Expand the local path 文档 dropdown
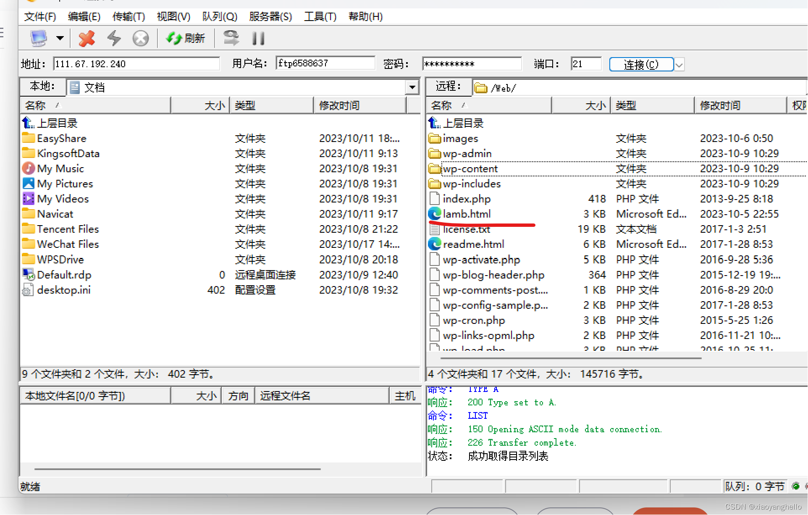Screen dimensions: 808x515 click(x=412, y=87)
